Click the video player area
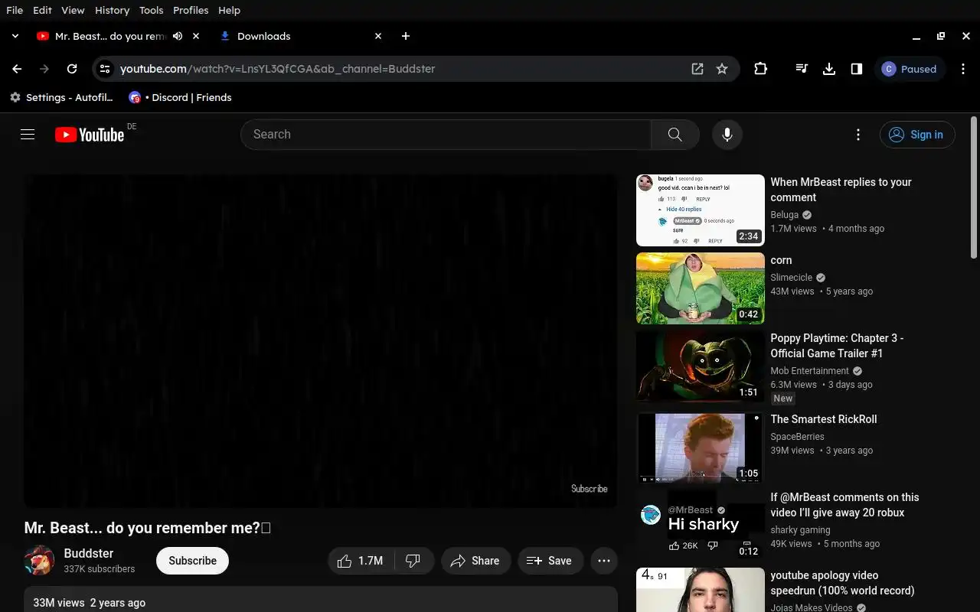 pyautogui.click(x=320, y=341)
